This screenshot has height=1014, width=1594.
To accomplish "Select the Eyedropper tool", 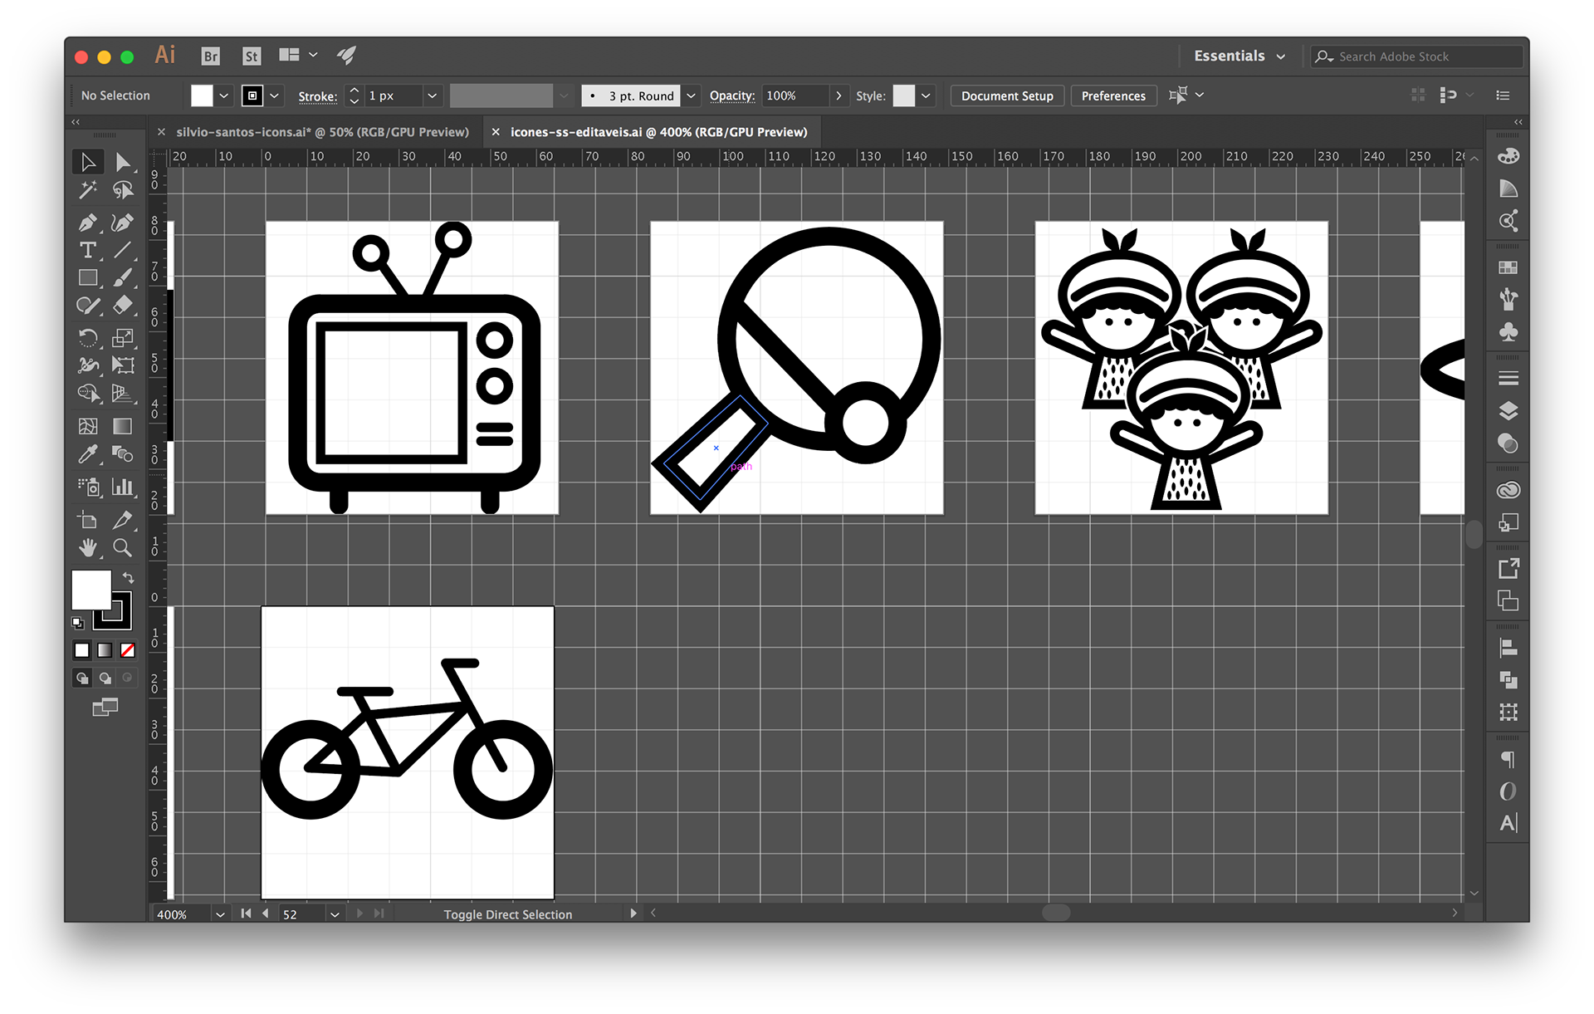I will 87,453.
